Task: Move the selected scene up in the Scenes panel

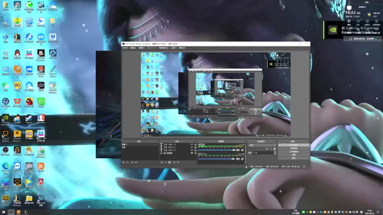Action: click(132, 162)
